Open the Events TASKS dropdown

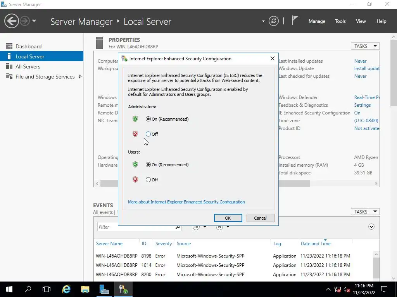pos(365,212)
